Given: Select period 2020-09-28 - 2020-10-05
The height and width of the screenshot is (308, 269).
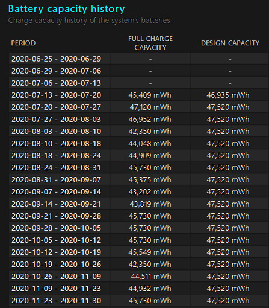Looking at the screenshot, I should tap(57, 228).
